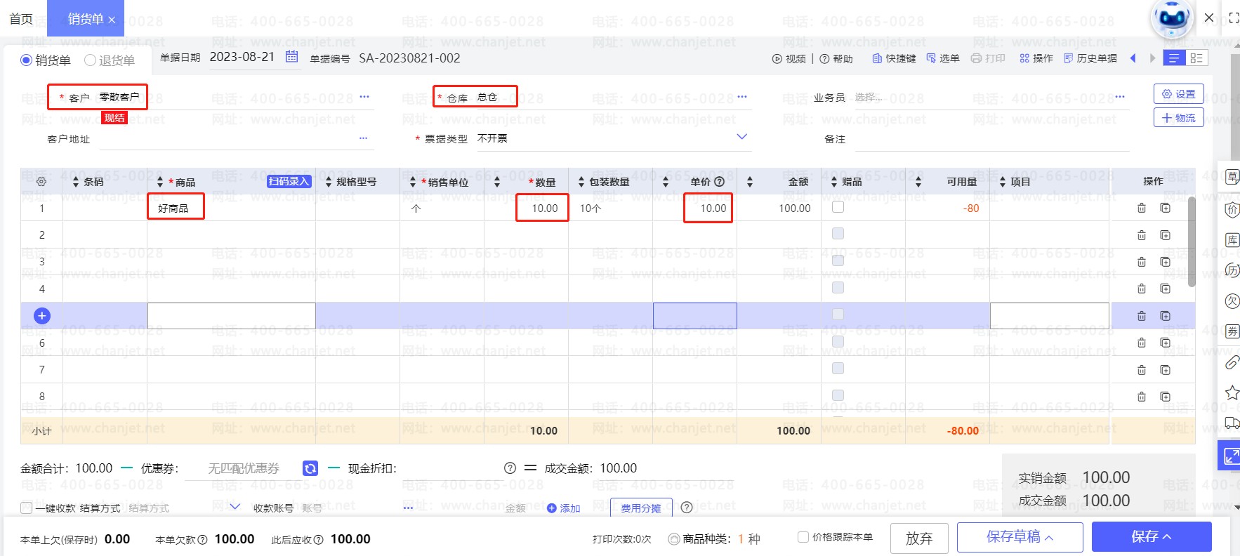The height and width of the screenshot is (556, 1240).
Task: Open the 欠 debt sidebar icon
Action: pyautogui.click(x=1232, y=301)
